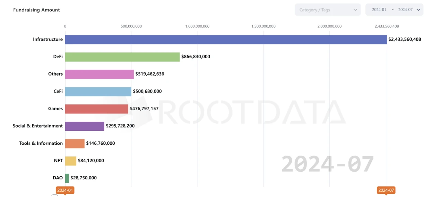Expand the date range picker chevron
The image size is (432, 206).
click(418, 10)
